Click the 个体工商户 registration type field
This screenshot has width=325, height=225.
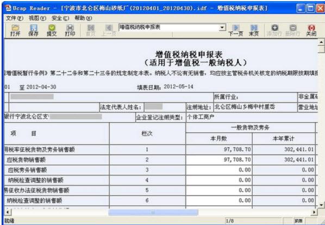coord(201,117)
